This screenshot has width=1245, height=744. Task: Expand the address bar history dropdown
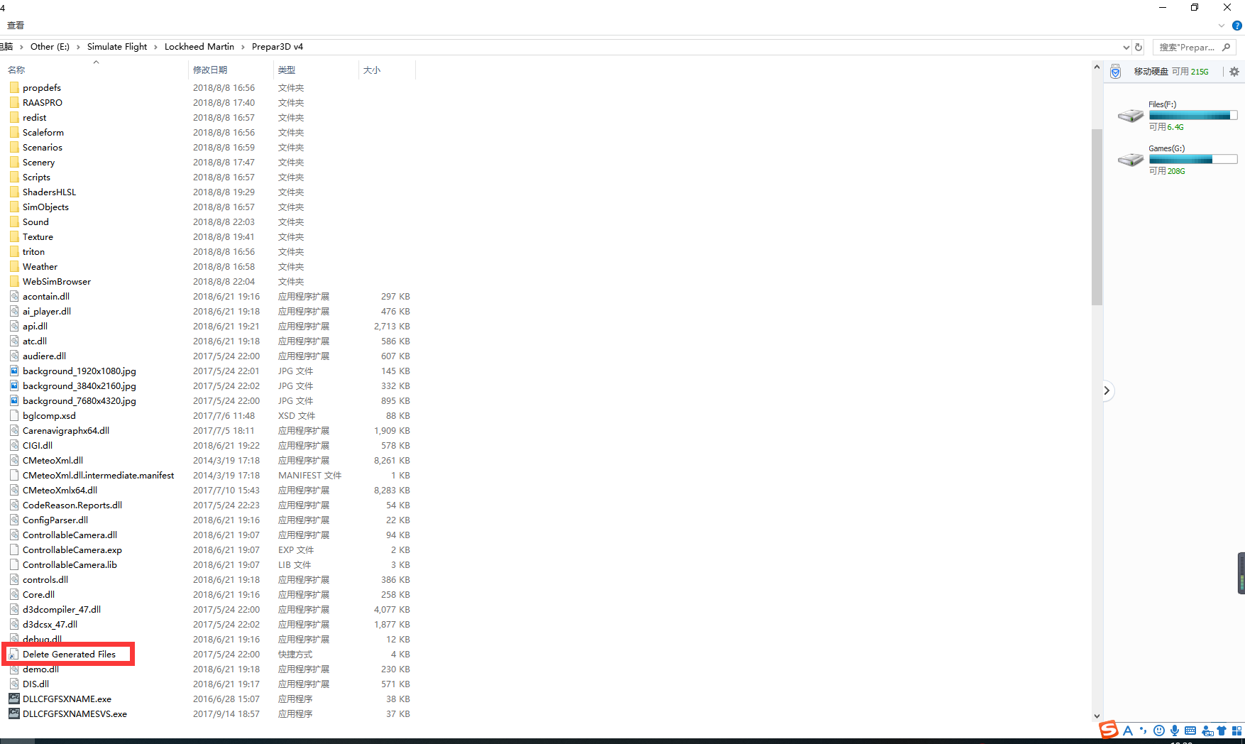pos(1126,48)
